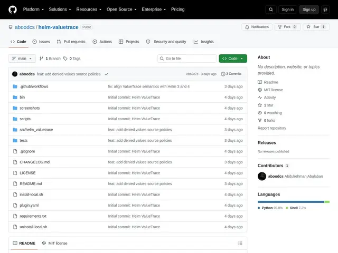The image size is (338, 253).
Task: Click the folder icon for .github/workflows
Action: click(15, 86)
